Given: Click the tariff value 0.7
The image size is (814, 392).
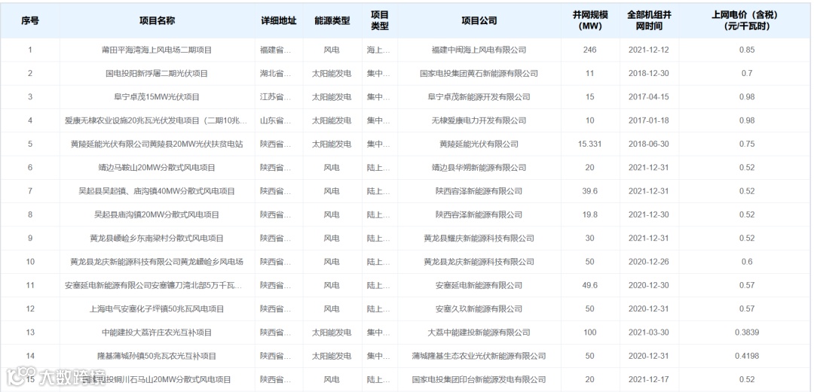Looking at the screenshot, I should (747, 74).
